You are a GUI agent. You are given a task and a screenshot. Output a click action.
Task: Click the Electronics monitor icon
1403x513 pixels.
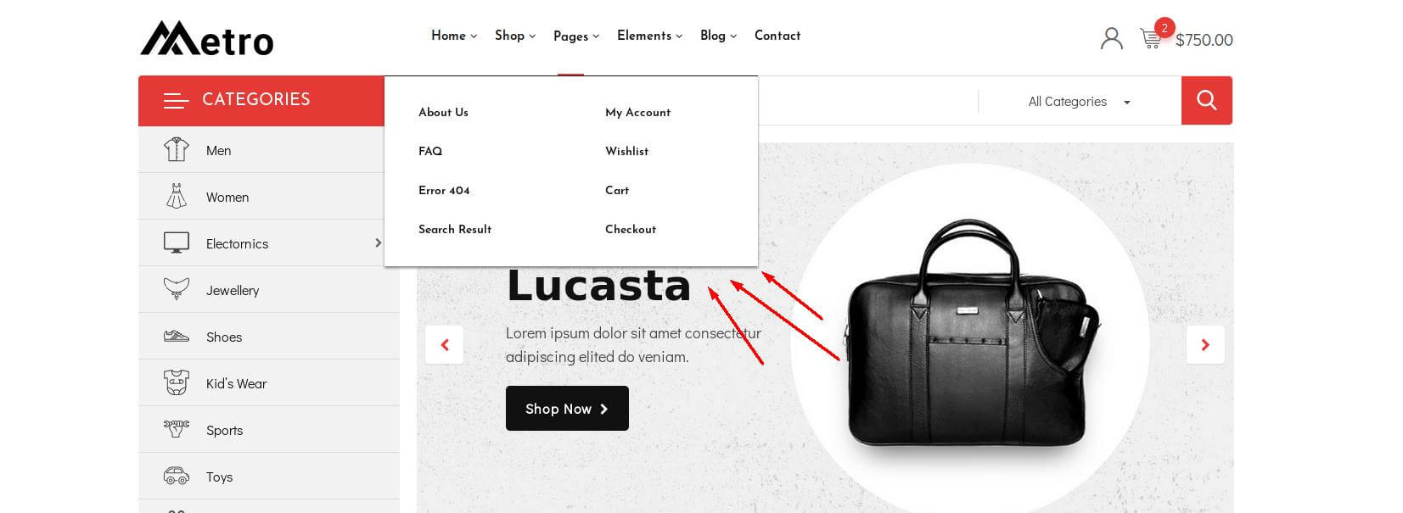[x=177, y=243]
